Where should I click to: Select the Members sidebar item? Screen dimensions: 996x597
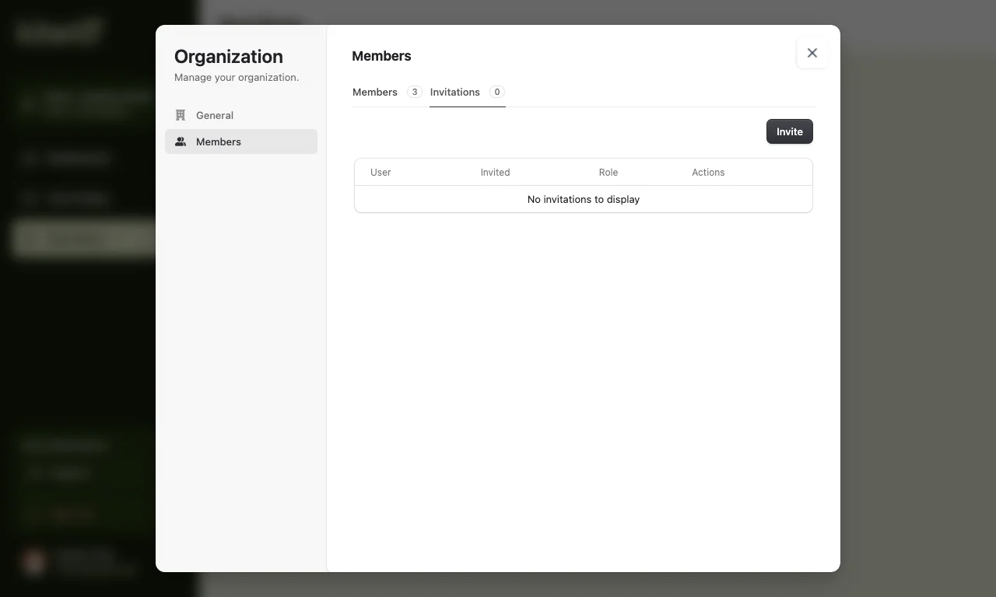[240, 141]
